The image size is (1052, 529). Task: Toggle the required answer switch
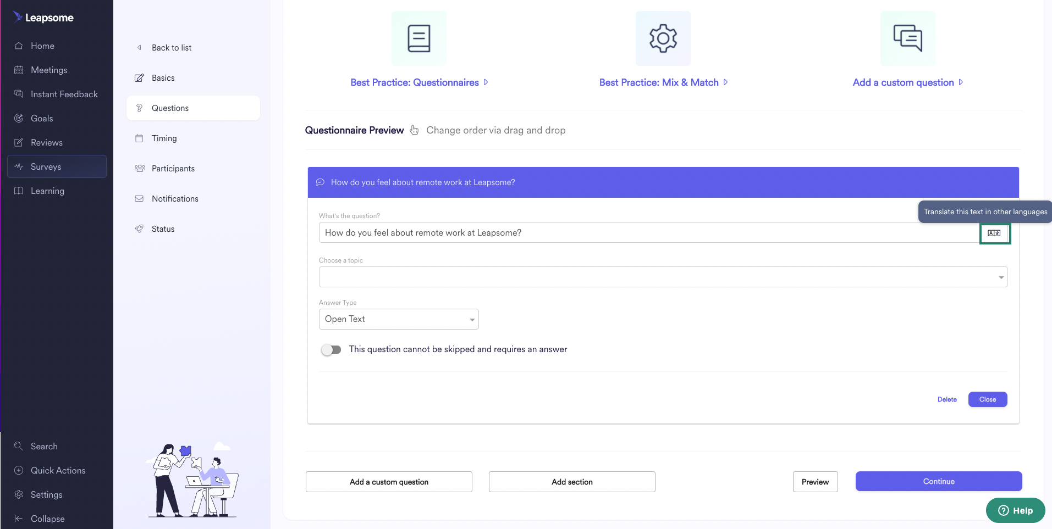331,349
